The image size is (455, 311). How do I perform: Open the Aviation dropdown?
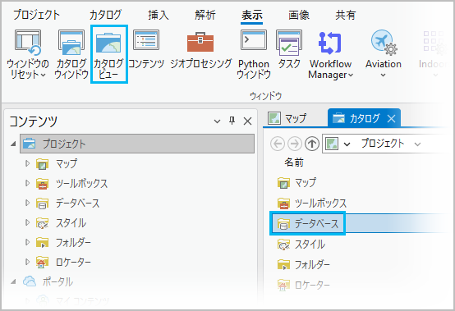pyautogui.click(x=384, y=54)
